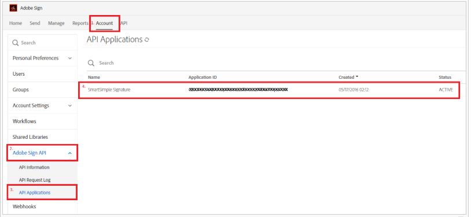
Task: Click the ACTIVE status cell
Action: [446, 90]
